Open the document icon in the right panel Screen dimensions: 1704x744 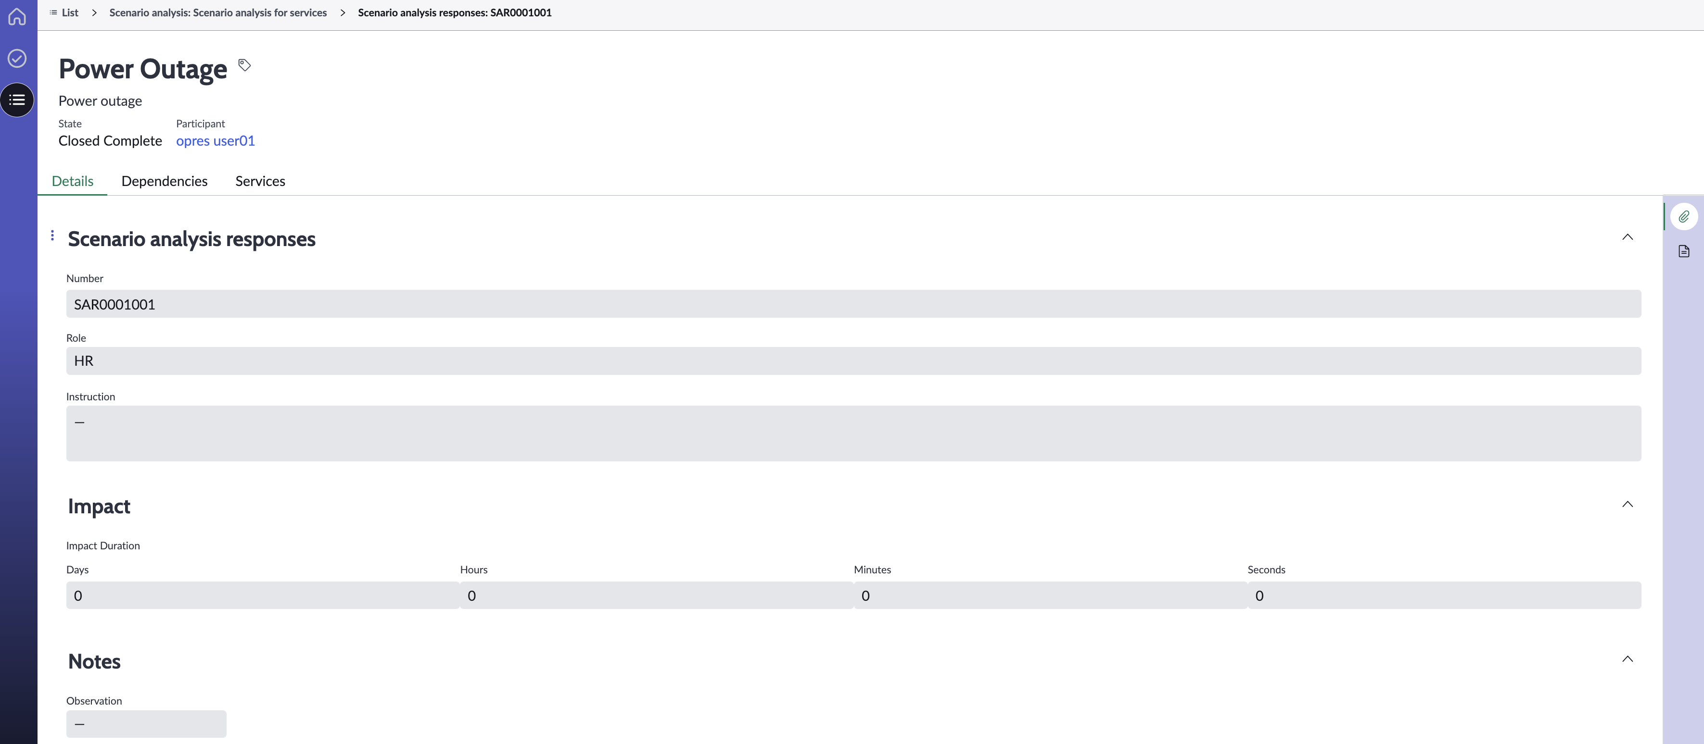pos(1683,251)
